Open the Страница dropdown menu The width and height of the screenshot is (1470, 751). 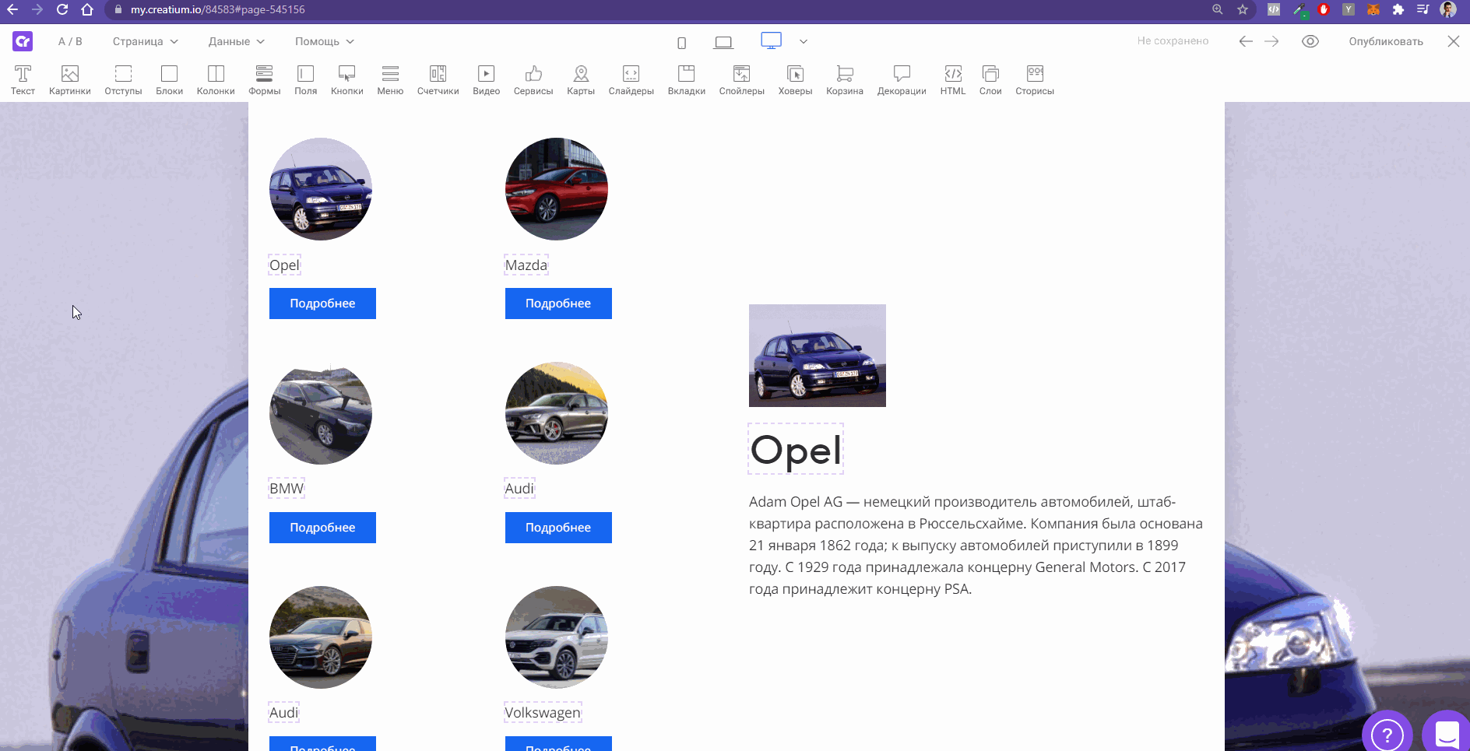146,41
